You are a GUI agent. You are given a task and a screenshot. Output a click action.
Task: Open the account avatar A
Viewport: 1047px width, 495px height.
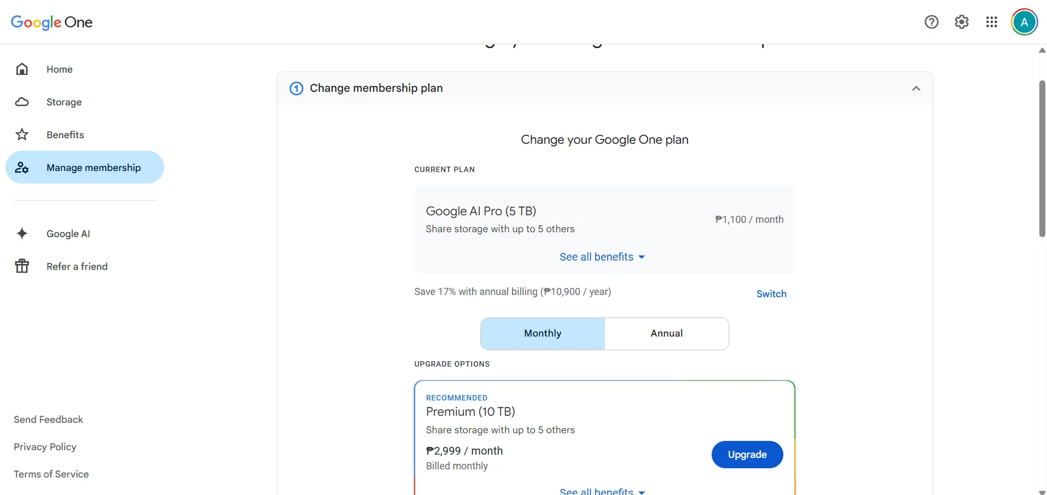click(1025, 22)
